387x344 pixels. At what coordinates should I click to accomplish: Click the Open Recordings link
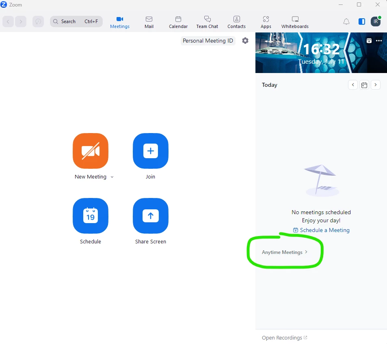click(284, 338)
